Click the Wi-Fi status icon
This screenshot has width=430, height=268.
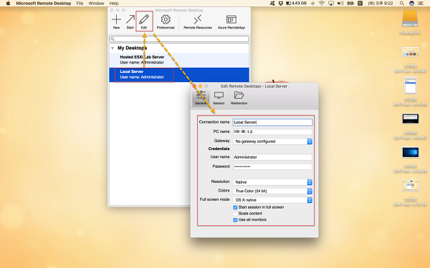click(x=322, y=4)
